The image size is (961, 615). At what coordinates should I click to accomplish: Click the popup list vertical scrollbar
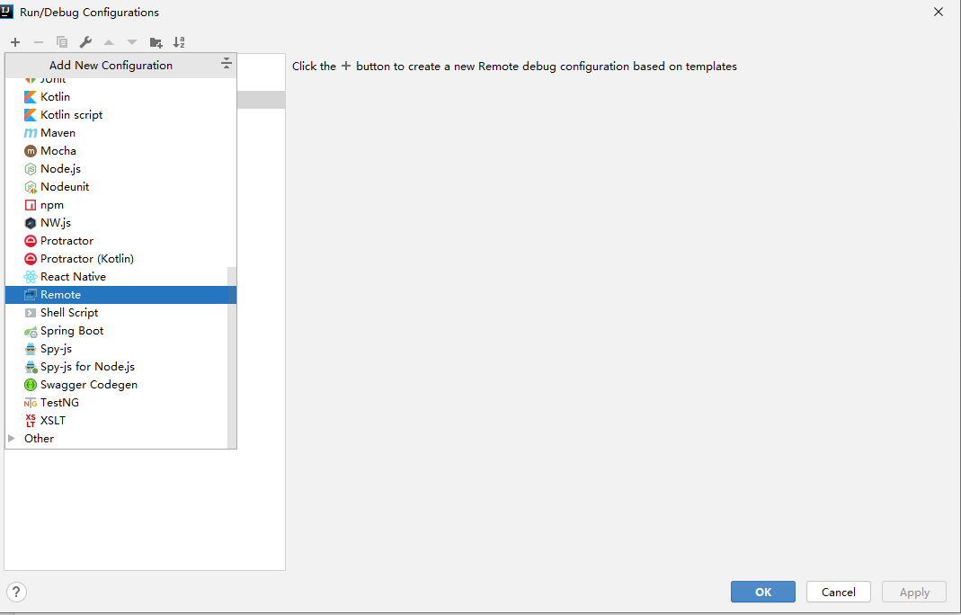tap(232, 358)
